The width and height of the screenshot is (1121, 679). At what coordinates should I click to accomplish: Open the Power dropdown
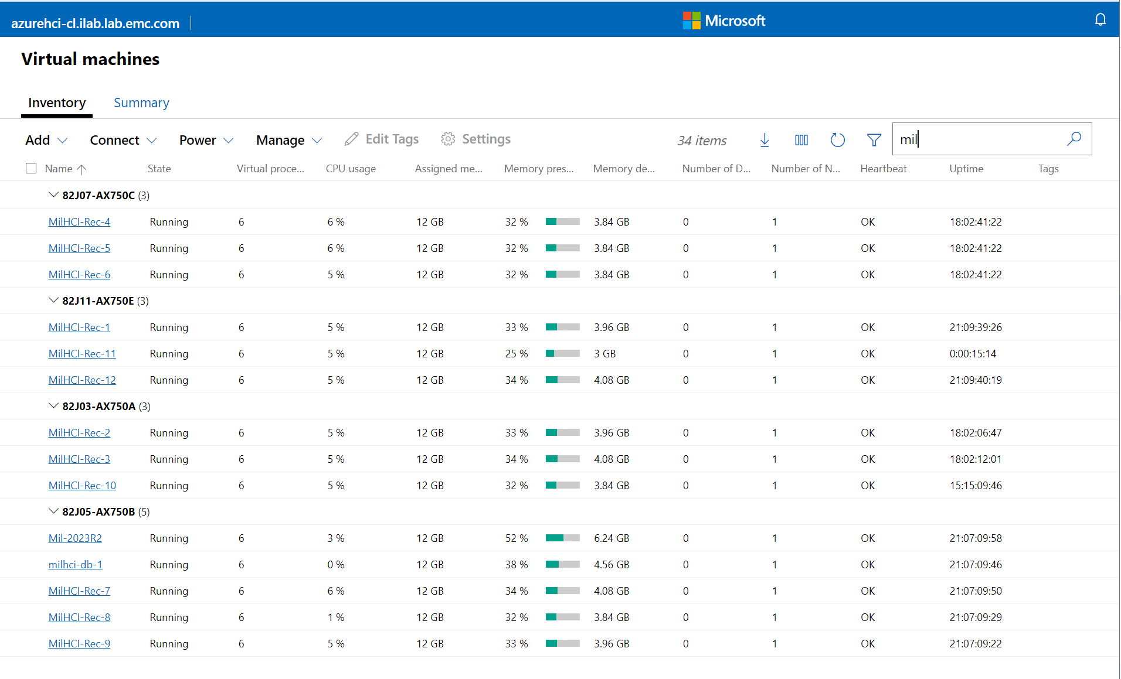pyautogui.click(x=206, y=140)
